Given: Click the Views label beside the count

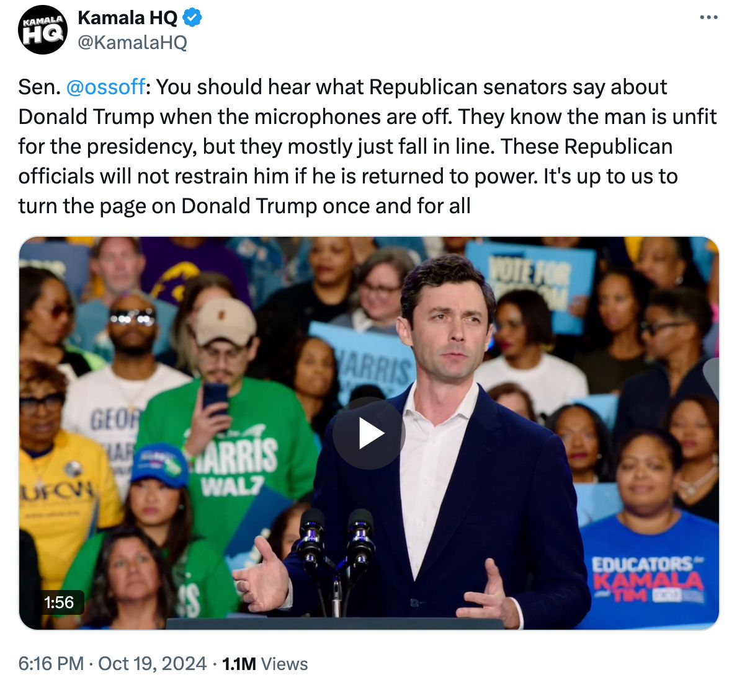Looking at the screenshot, I should tap(284, 664).
